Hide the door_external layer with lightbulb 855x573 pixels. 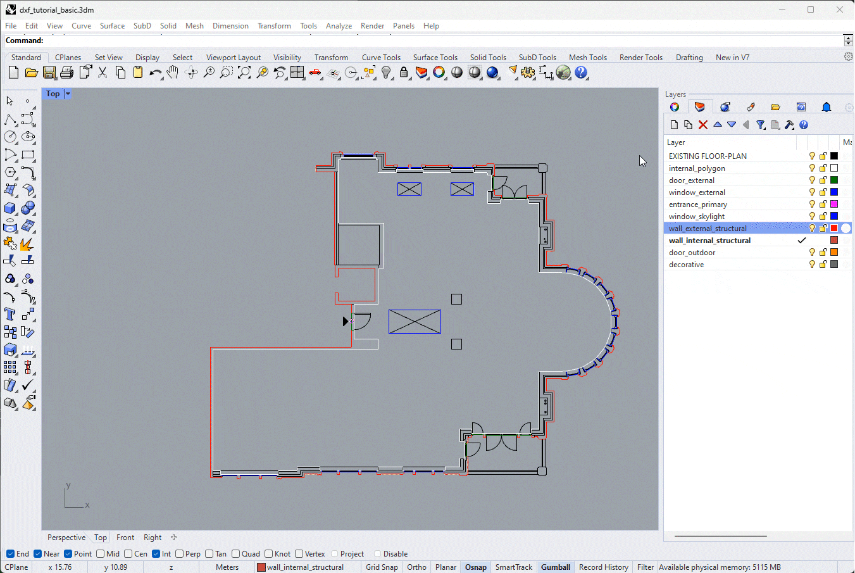[812, 180]
